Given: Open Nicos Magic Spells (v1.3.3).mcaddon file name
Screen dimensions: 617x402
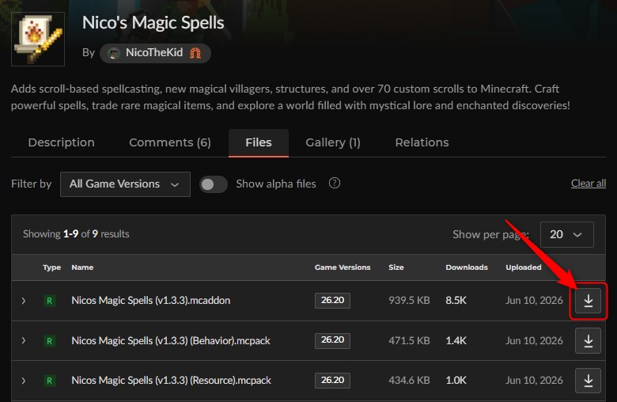Looking at the screenshot, I should pos(151,301).
